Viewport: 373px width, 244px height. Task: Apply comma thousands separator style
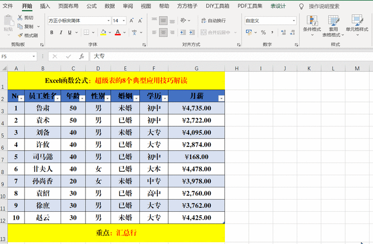[x=272, y=33]
